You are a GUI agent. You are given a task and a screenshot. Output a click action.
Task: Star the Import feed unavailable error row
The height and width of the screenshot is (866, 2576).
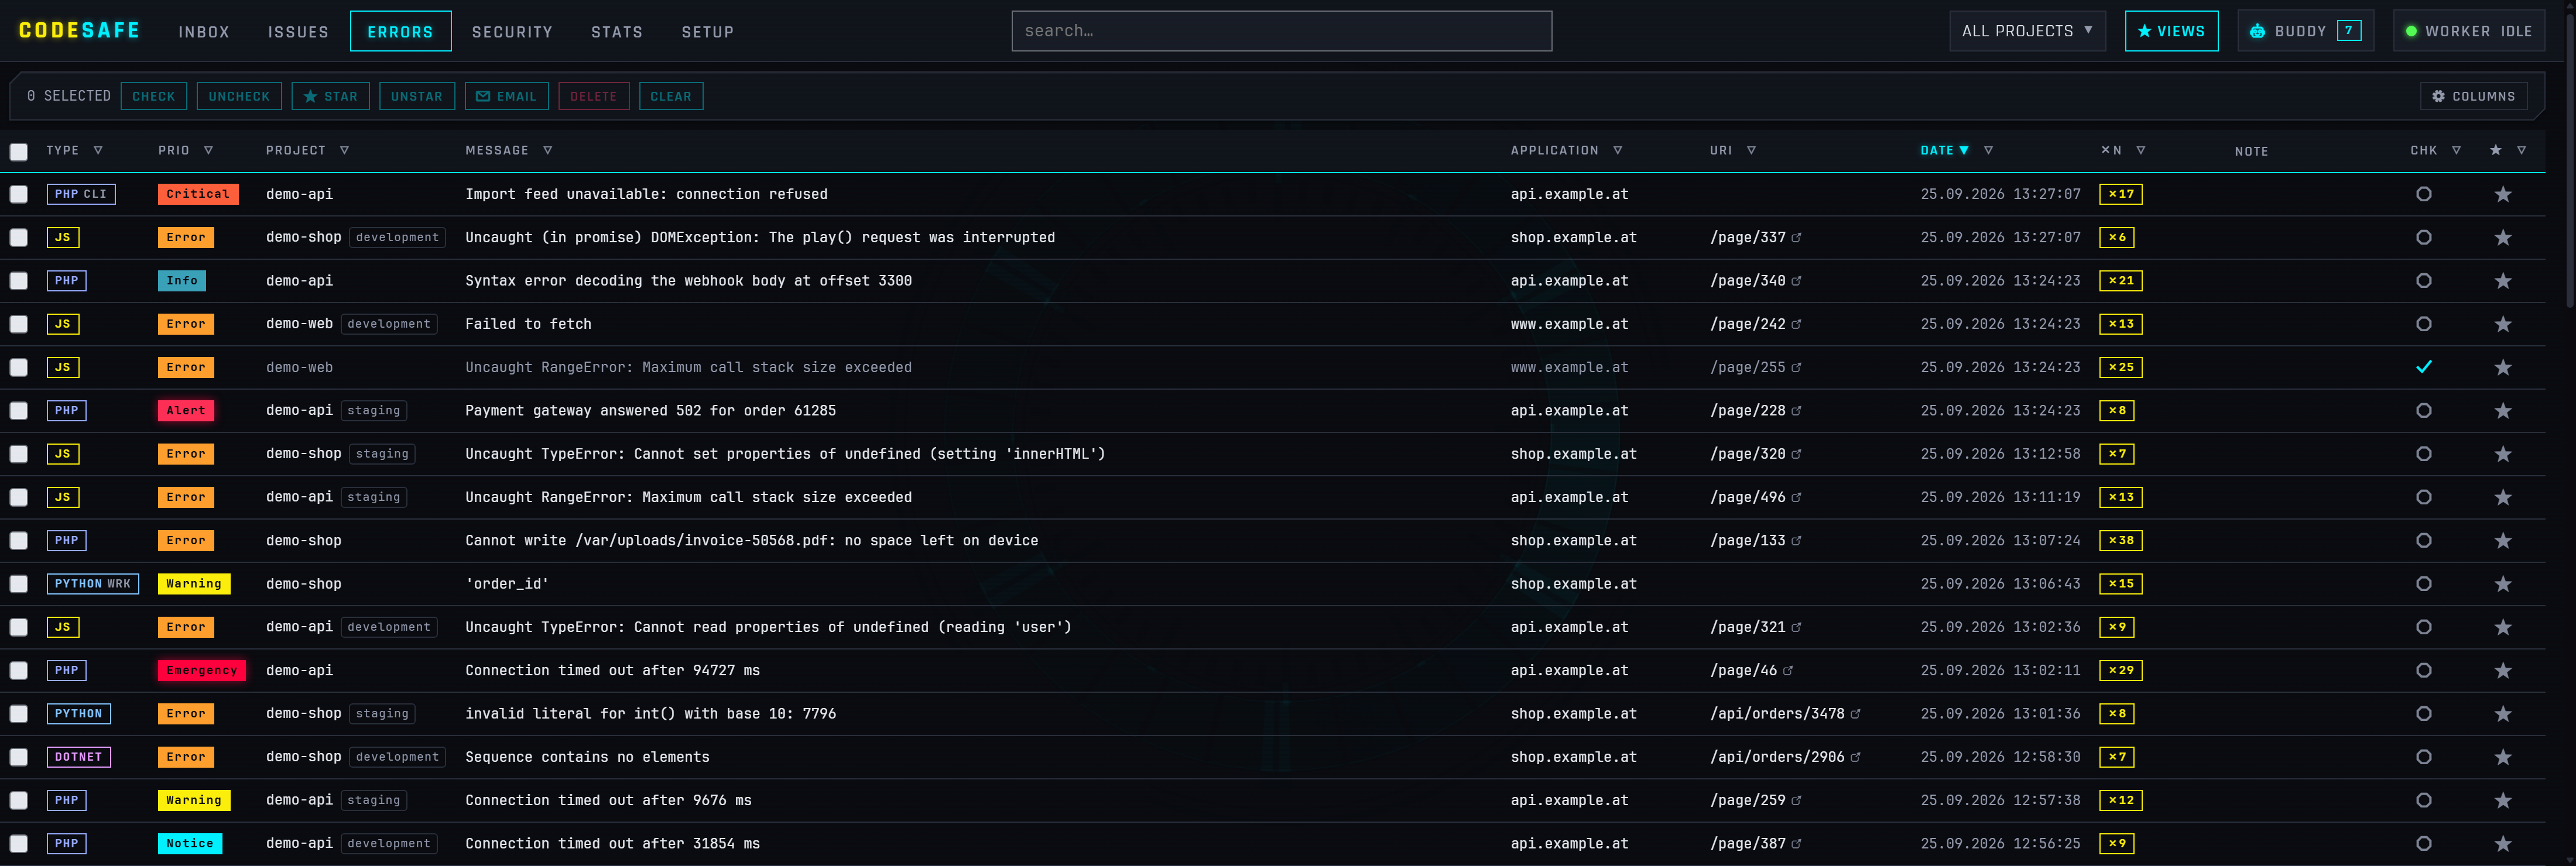pyautogui.click(x=2502, y=194)
